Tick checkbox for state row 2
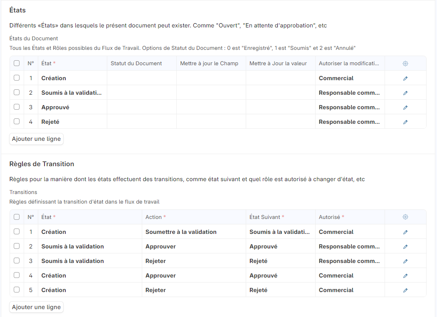The width and height of the screenshot is (437, 317). click(17, 93)
